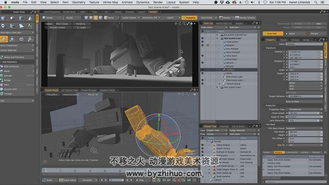This screenshot has height=185, width=329.
Task: Open 3D viewport gear settings
Action: (195, 94)
